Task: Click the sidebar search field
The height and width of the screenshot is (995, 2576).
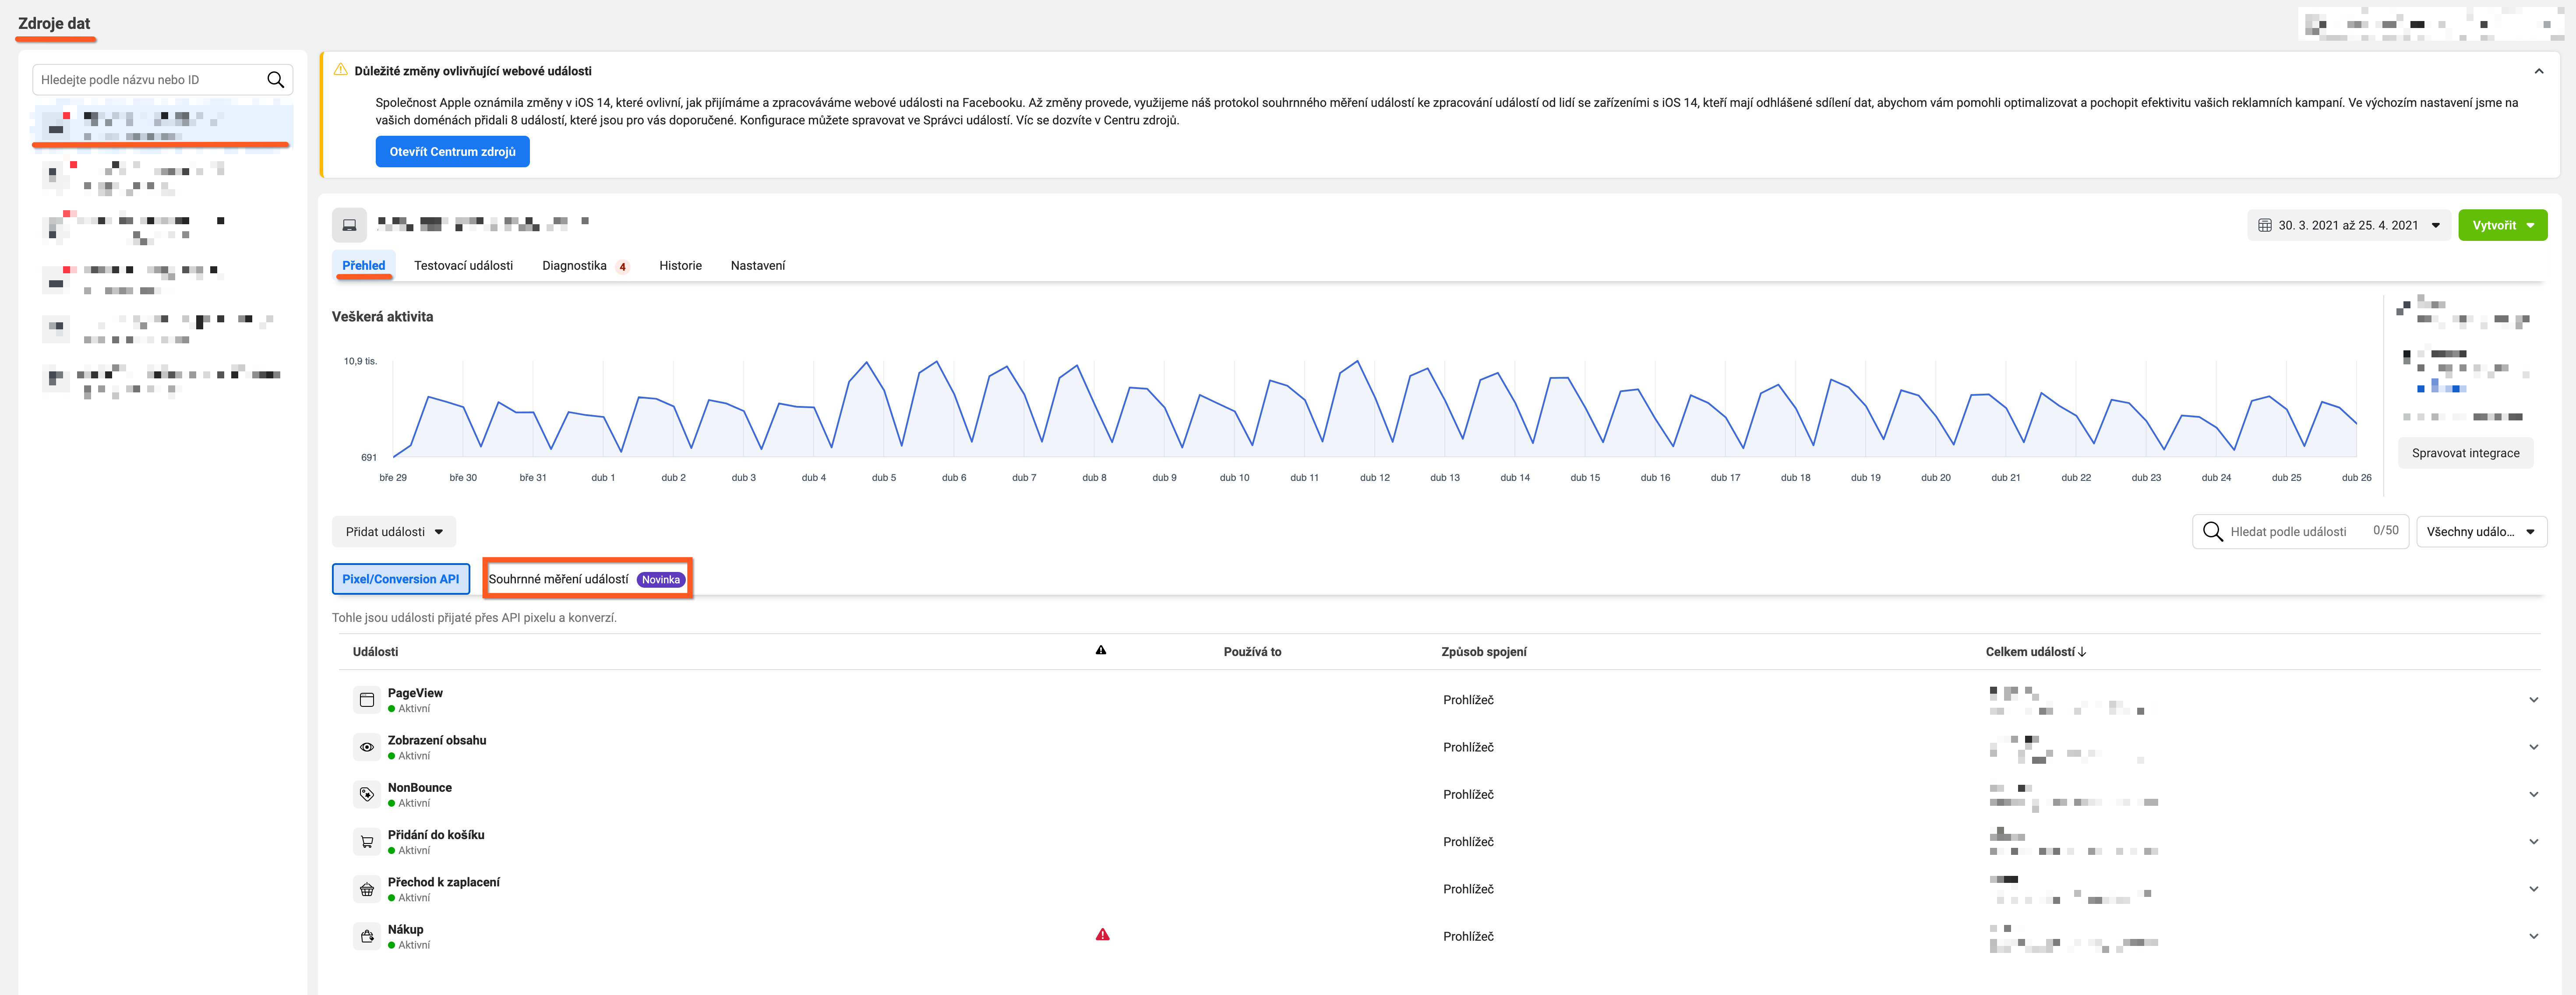Action: (162, 80)
